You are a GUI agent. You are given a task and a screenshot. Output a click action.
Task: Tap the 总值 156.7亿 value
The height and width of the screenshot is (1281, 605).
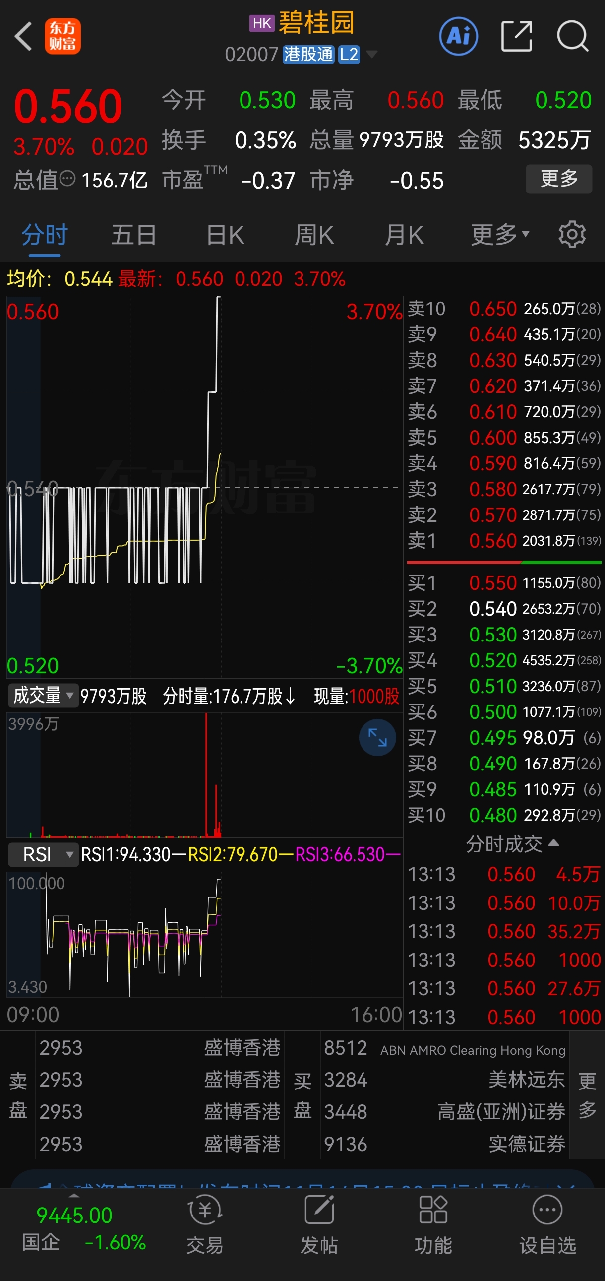[115, 180]
